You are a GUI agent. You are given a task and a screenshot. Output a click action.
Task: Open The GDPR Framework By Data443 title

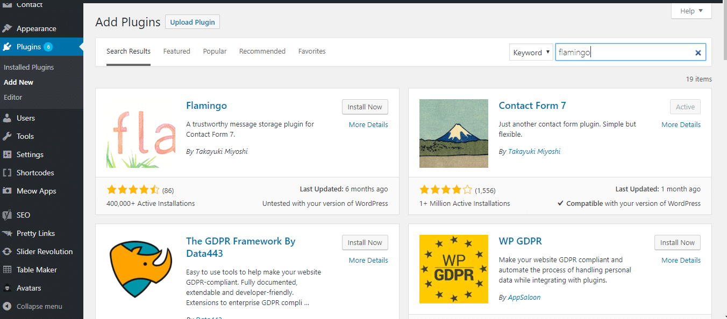(241, 247)
